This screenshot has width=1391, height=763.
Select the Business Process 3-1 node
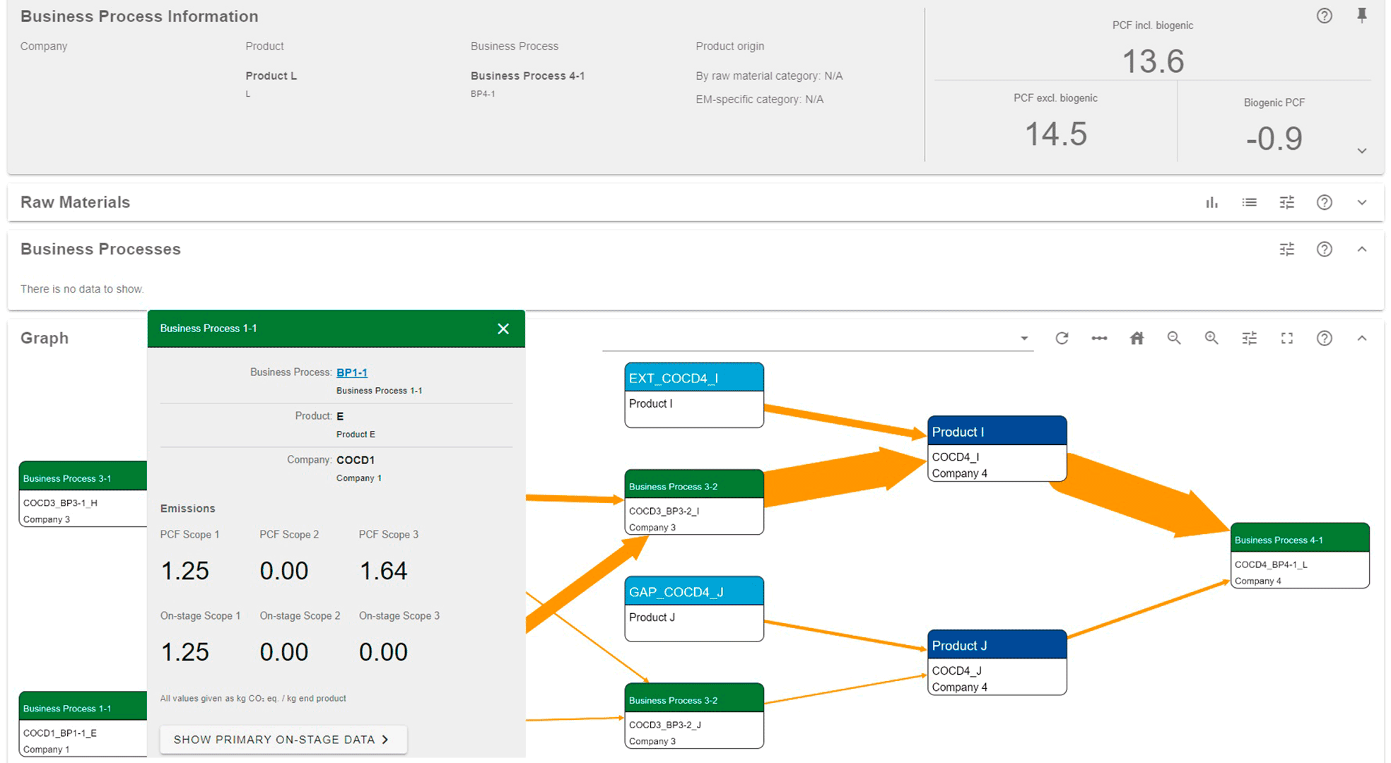coord(83,494)
